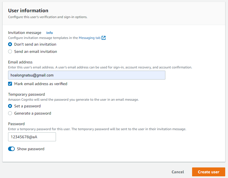Click the Info link next to Invitation message
Viewport: 228px width, 178px height.
(49, 33)
